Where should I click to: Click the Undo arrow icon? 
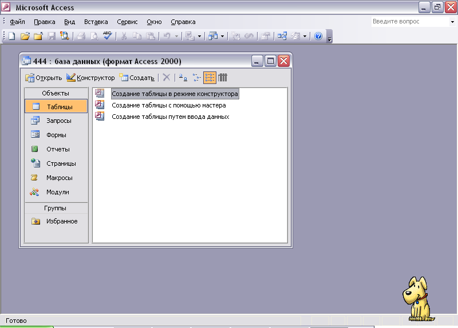pos(167,36)
